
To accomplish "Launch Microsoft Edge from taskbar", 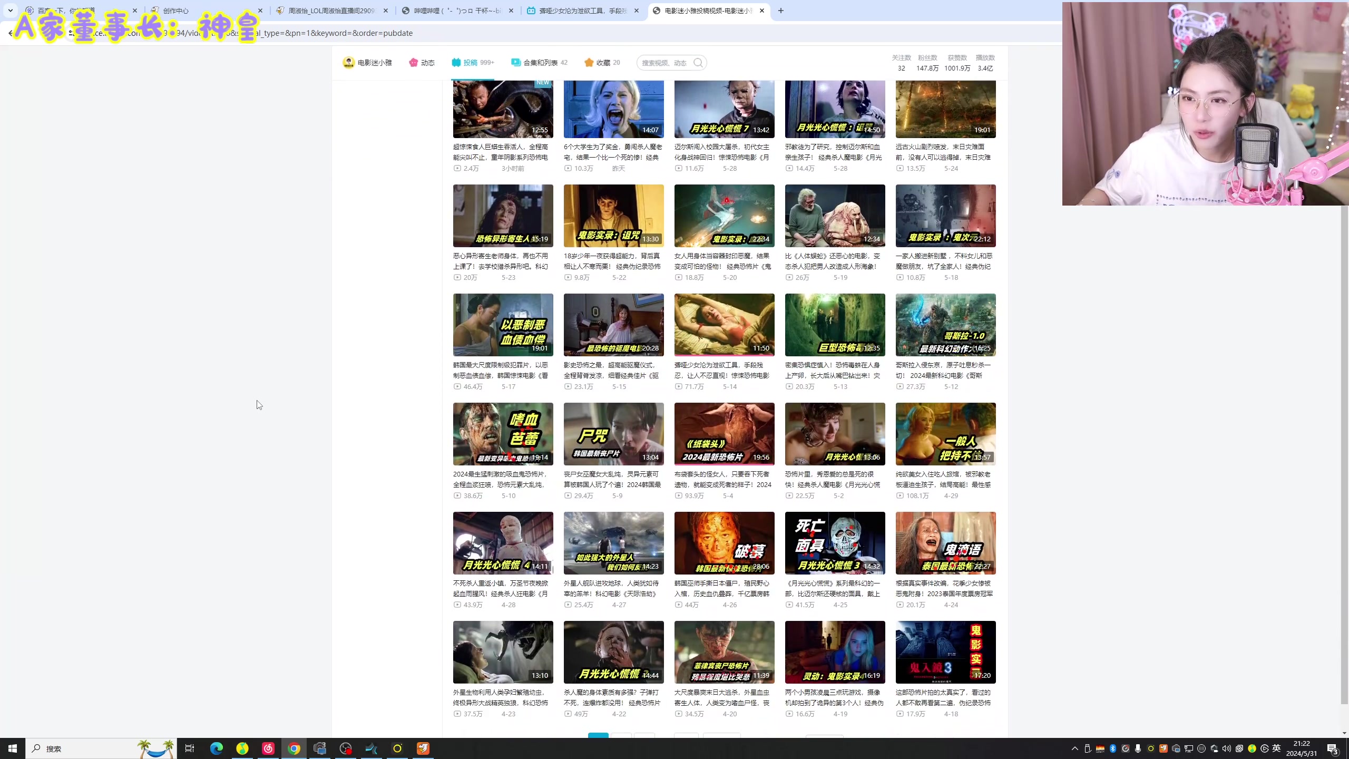I will tap(217, 748).
